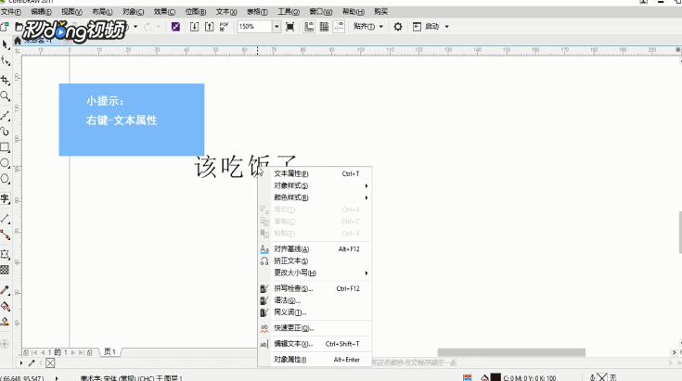Toggle Show Rulers in the toolbar
This screenshot has width=682, height=381.
[309, 27]
